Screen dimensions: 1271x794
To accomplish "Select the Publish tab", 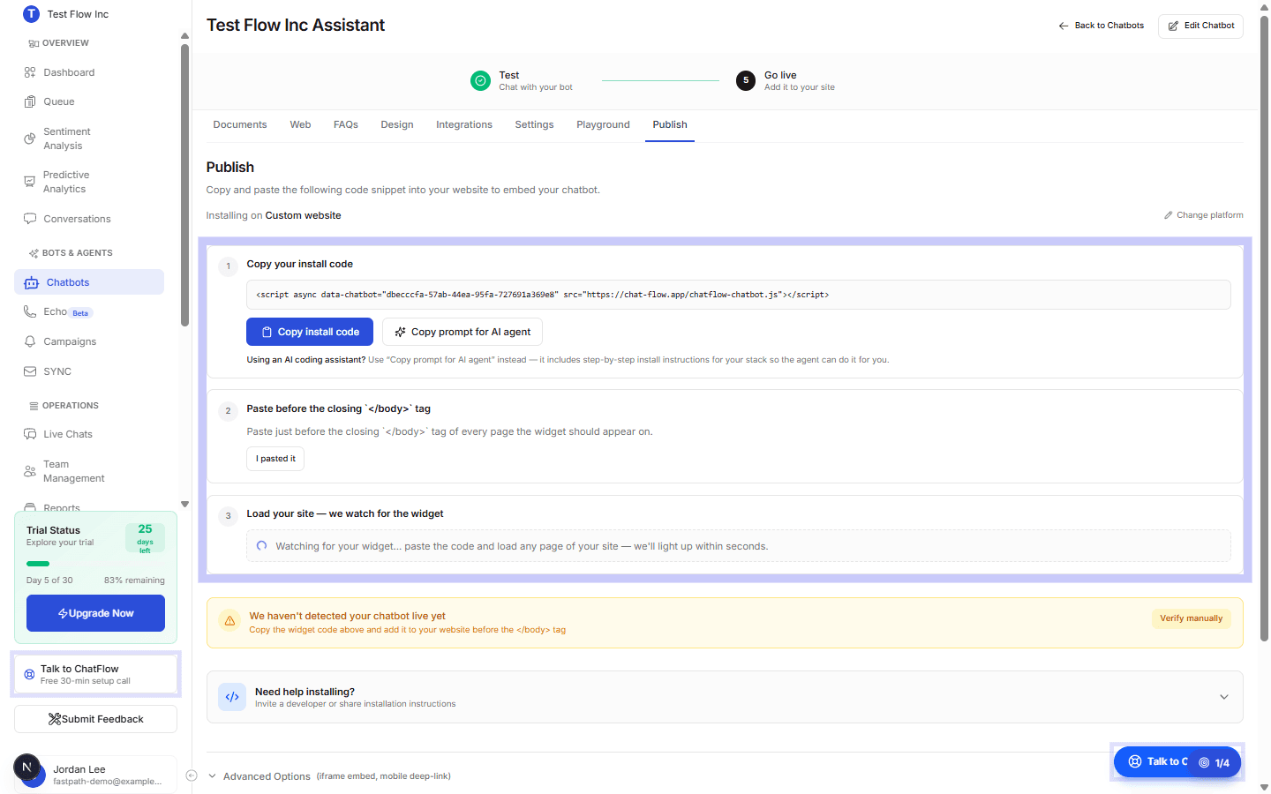I will tap(670, 125).
